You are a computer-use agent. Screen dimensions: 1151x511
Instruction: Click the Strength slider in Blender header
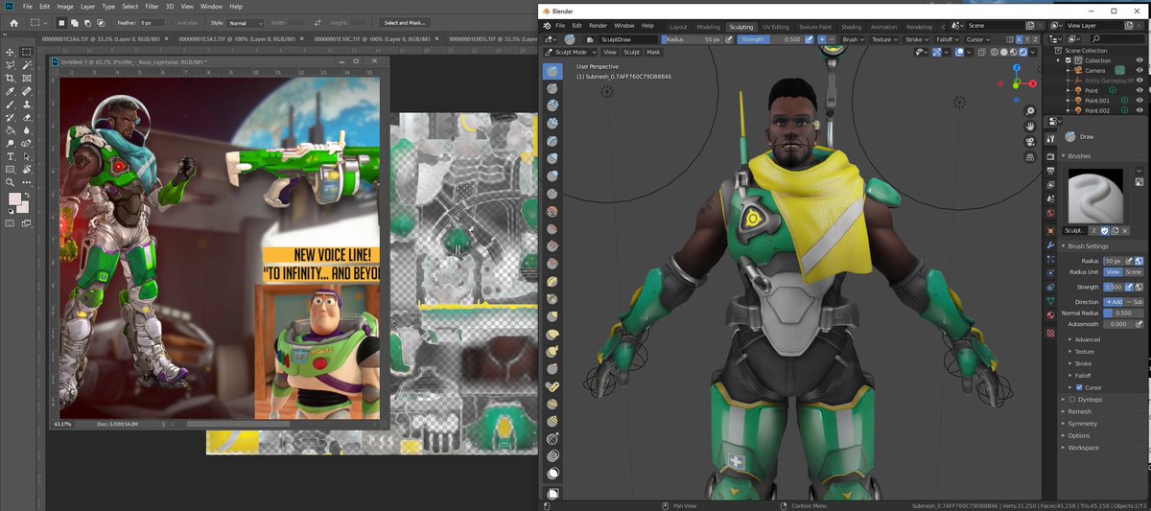coord(770,39)
